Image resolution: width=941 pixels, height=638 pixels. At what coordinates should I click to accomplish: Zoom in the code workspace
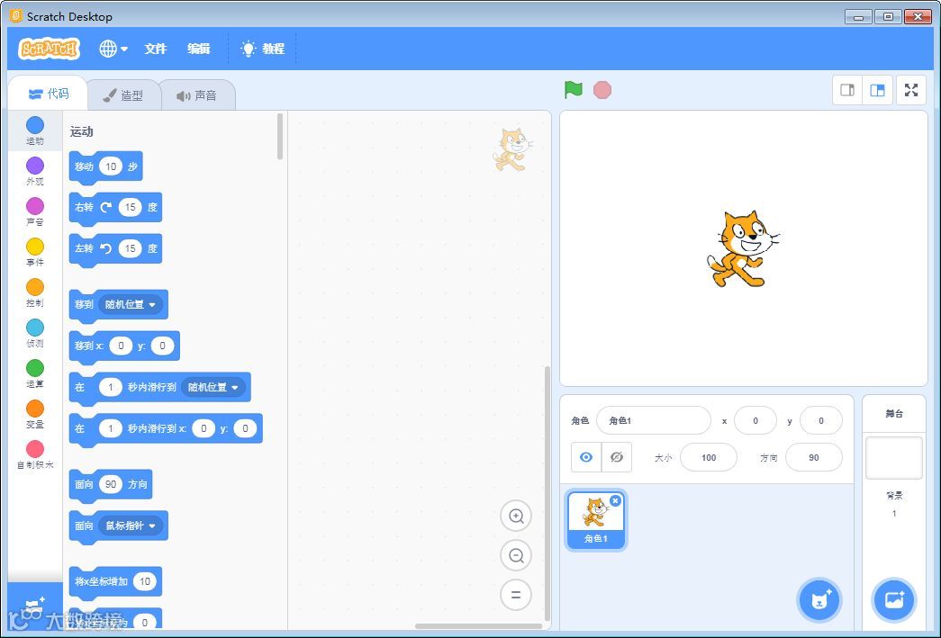[515, 516]
